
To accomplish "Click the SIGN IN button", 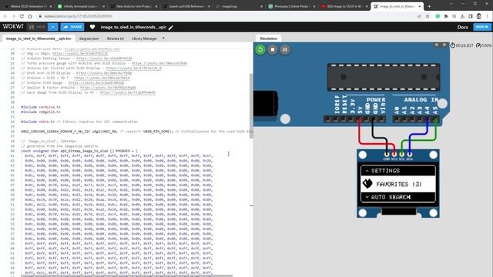I will point(481,27).
